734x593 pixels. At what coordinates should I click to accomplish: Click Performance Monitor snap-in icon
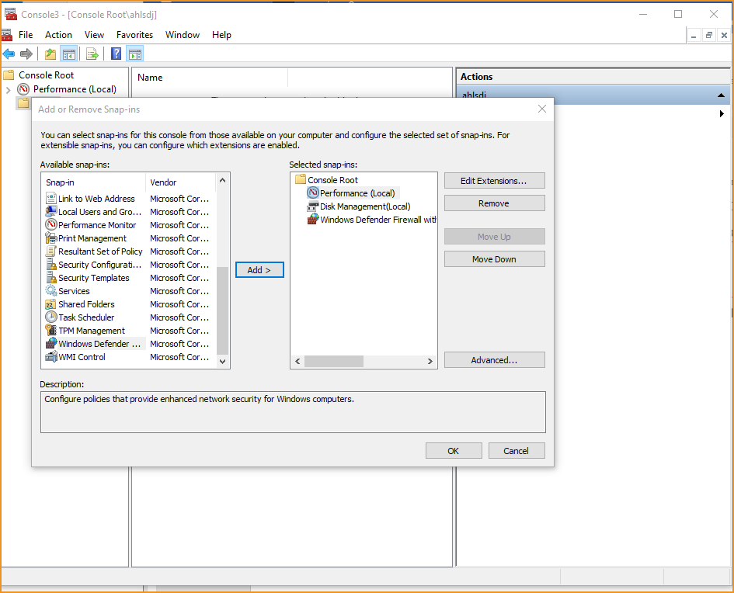(x=51, y=224)
